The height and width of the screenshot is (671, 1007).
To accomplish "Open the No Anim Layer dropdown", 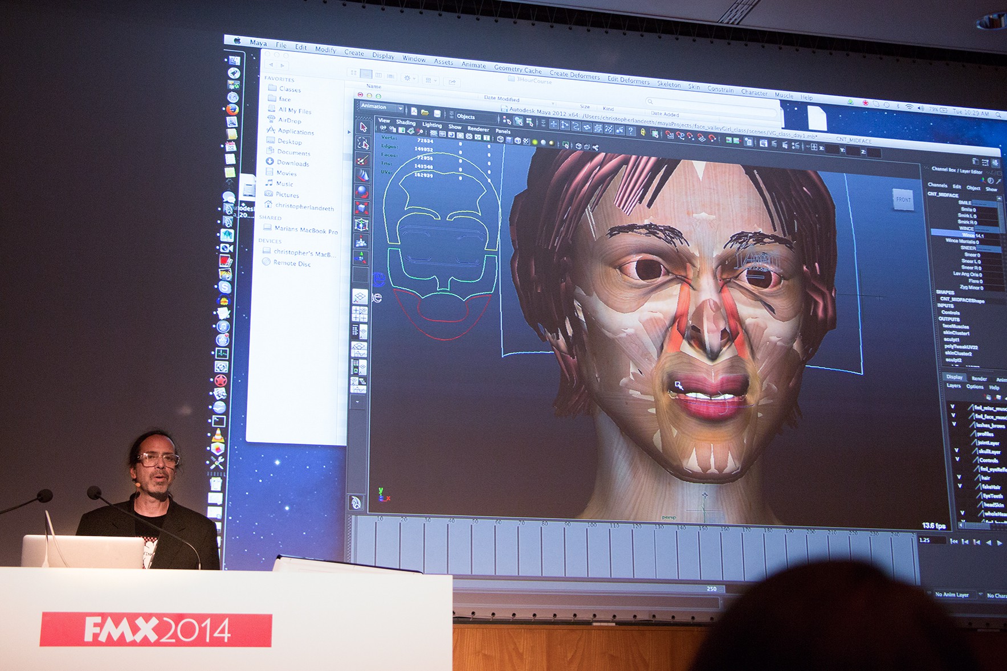I will coord(956,595).
